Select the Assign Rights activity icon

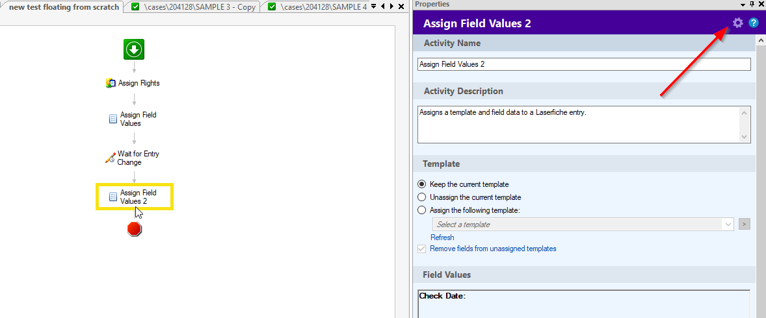click(x=111, y=84)
